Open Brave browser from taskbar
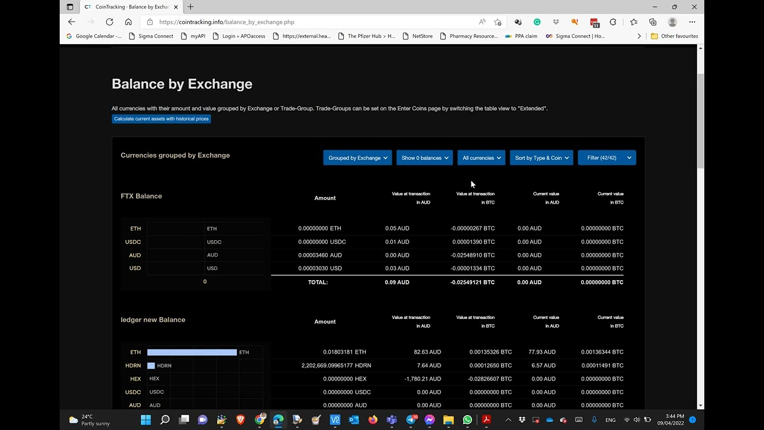The height and width of the screenshot is (430, 764). tap(241, 420)
